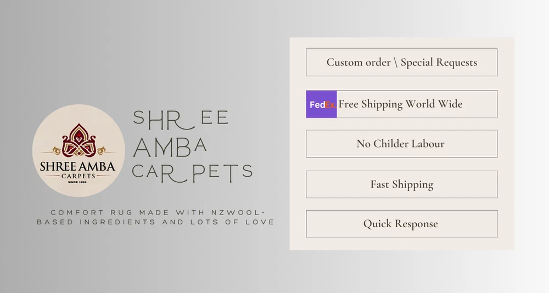Choose the No Childer Labour box

(x=401, y=144)
